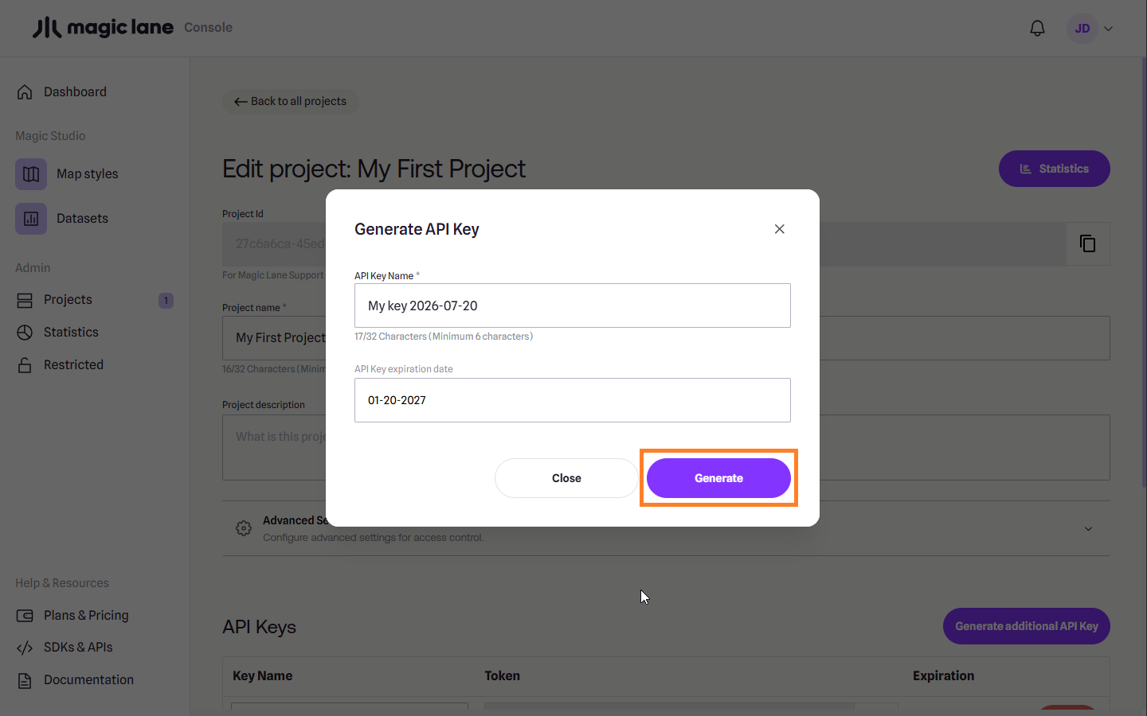Click the Generate button
This screenshot has width=1147, height=716.
[718, 478]
